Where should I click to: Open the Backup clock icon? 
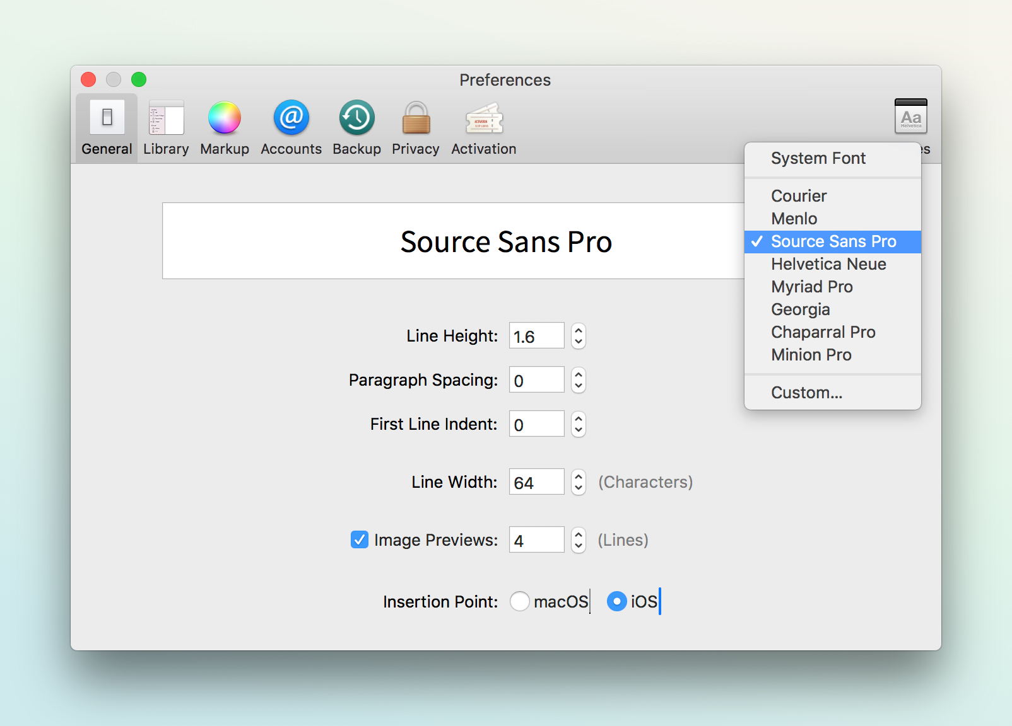357,117
